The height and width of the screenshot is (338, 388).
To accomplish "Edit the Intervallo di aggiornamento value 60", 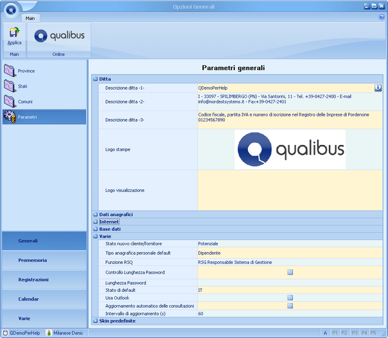I will tap(290, 314).
